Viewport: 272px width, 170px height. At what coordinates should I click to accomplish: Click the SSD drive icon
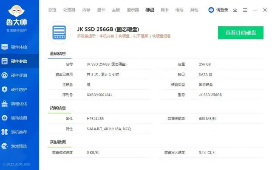59,33
